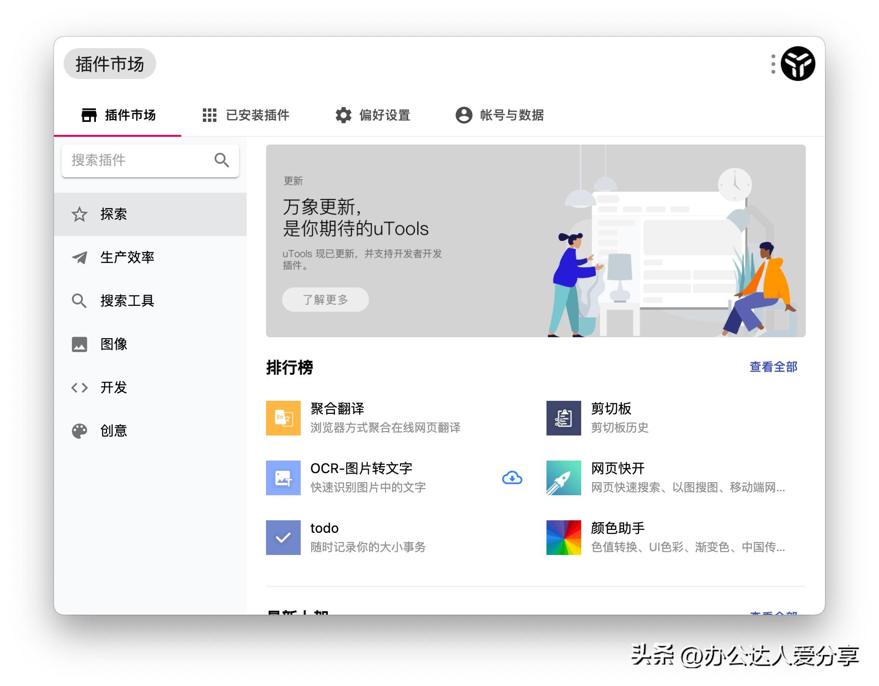Select the 探索 star icon in sidebar
This screenshot has height=686, width=879.
(x=80, y=214)
